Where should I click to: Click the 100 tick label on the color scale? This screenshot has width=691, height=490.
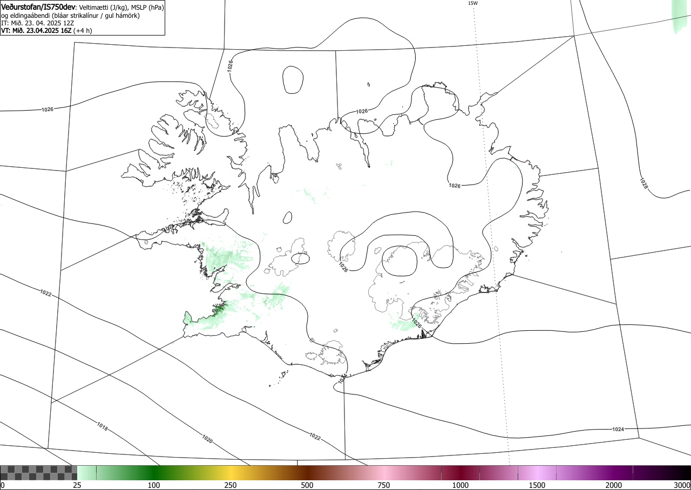point(154,485)
